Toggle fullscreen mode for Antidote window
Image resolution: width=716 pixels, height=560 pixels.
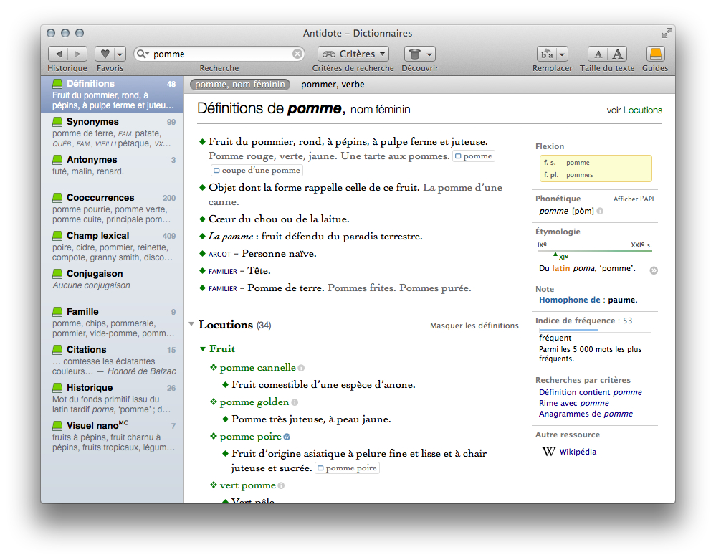pos(667,33)
